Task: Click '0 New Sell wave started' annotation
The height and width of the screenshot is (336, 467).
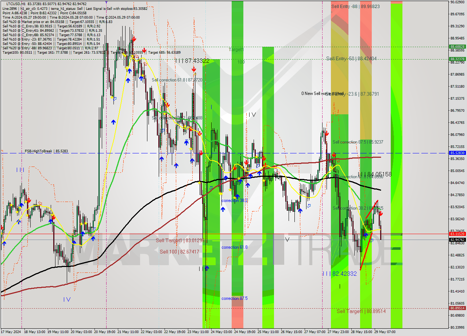Action: [323, 93]
